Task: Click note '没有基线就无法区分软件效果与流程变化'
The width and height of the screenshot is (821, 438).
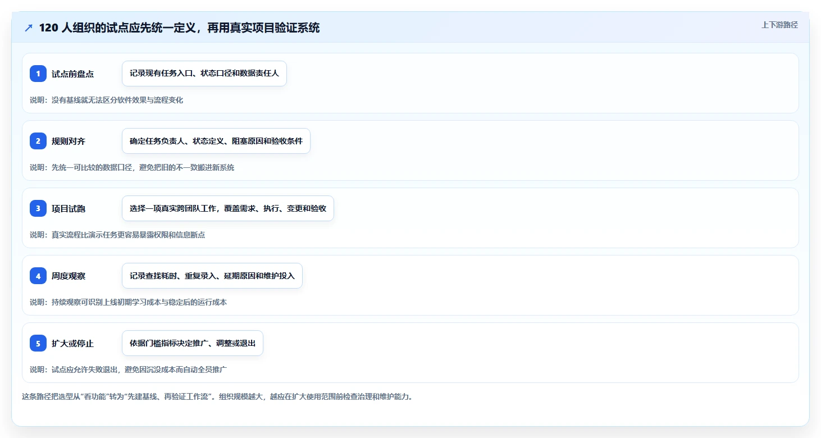Action: click(106, 100)
